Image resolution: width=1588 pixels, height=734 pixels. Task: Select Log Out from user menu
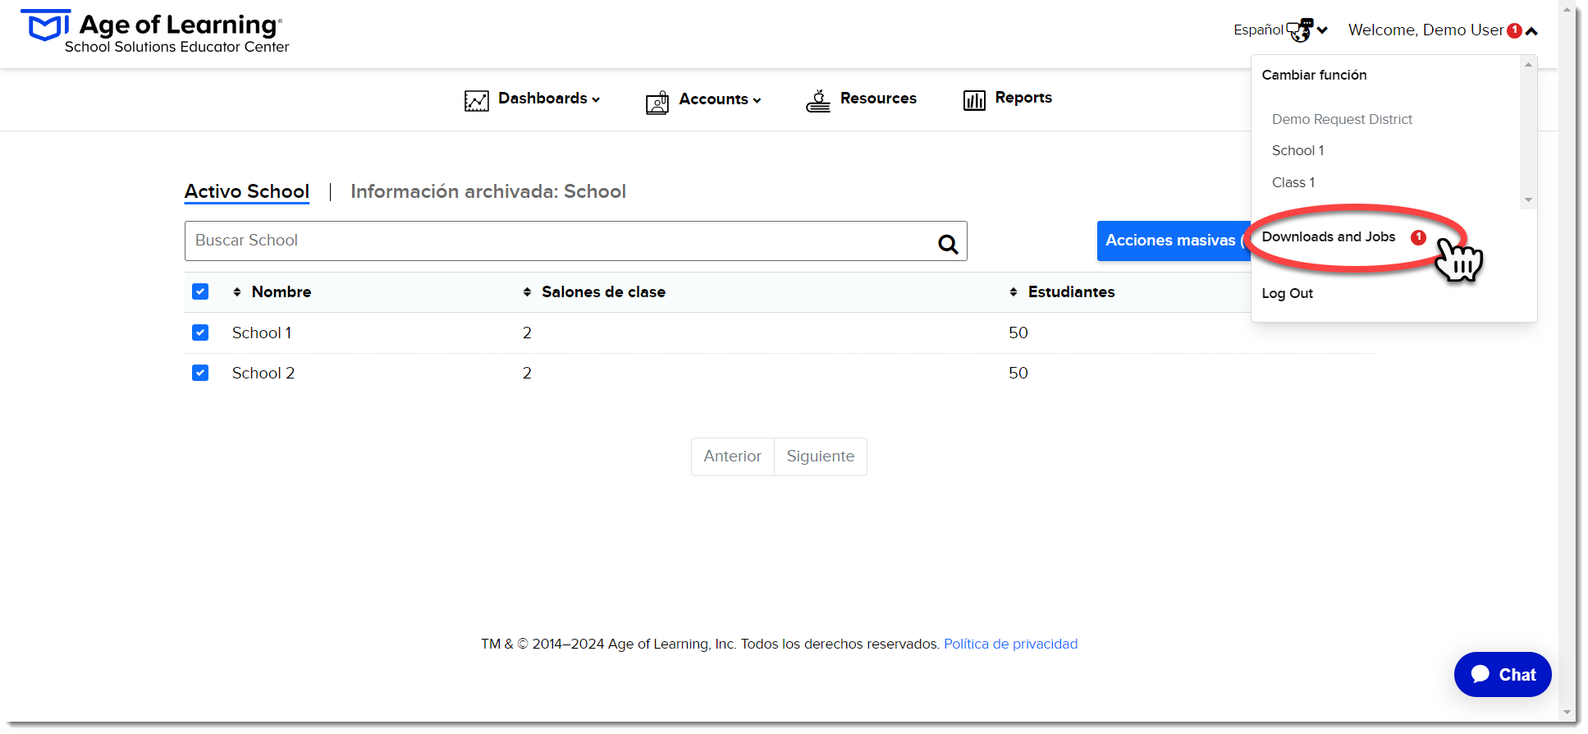(x=1287, y=293)
